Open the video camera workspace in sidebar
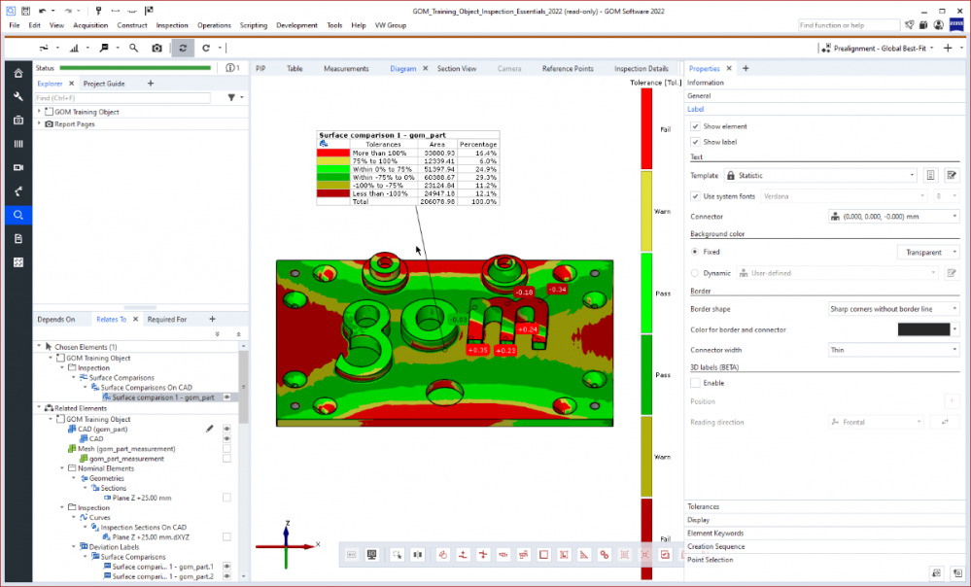 coord(18,167)
